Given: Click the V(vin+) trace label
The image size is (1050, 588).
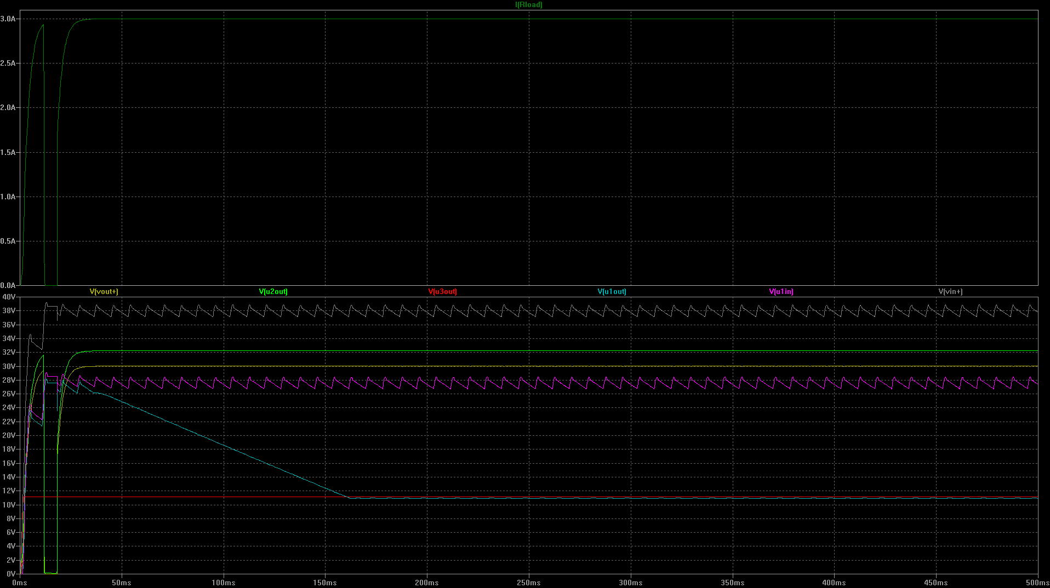Looking at the screenshot, I should coord(951,292).
